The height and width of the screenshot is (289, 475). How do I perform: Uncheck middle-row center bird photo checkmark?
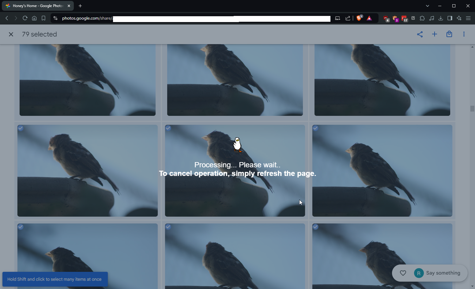click(168, 128)
